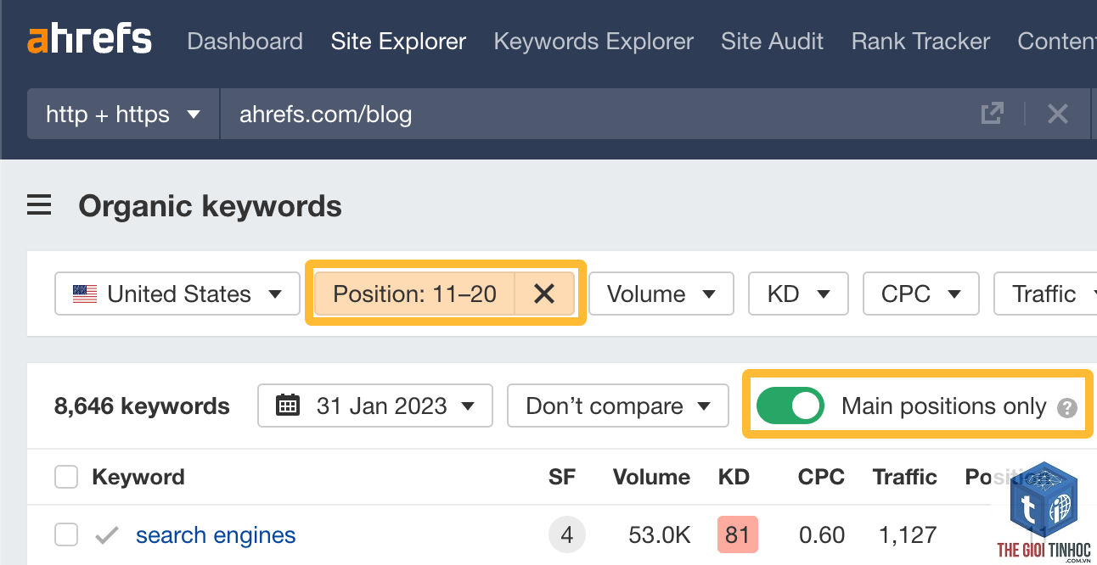The image size is (1097, 565).
Task: Click the 1,127 traffic value
Action: [908, 535]
